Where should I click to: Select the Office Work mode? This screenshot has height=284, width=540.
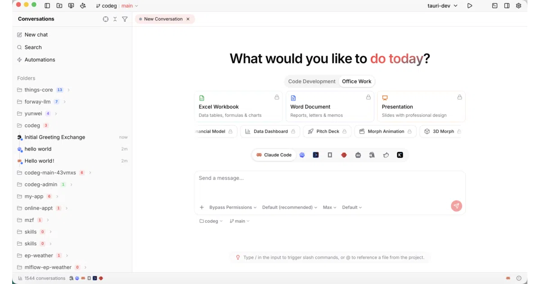click(x=356, y=82)
